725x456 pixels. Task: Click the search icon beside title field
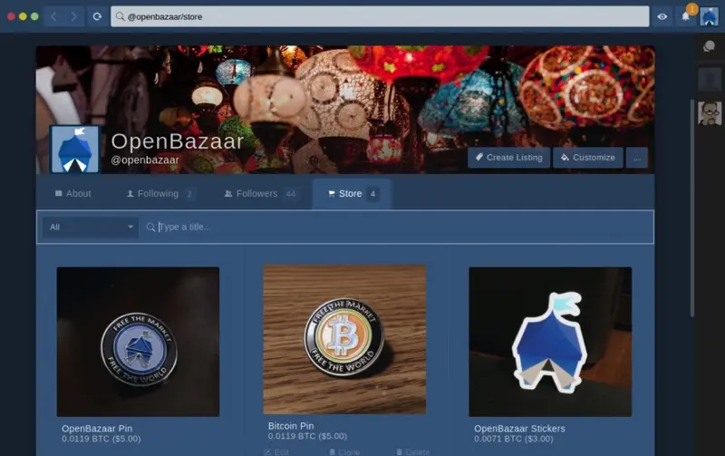click(150, 227)
